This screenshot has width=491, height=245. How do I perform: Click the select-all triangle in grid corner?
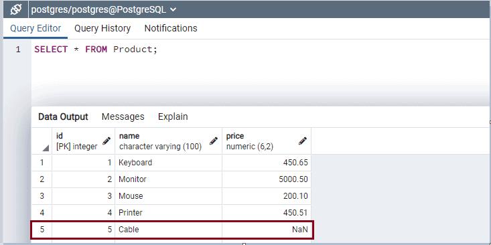pyautogui.click(x=46, y=149)
